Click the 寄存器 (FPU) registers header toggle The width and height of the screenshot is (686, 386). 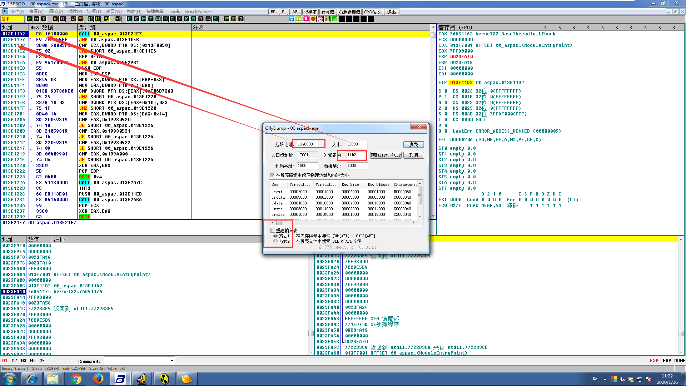tap(455, 28)
